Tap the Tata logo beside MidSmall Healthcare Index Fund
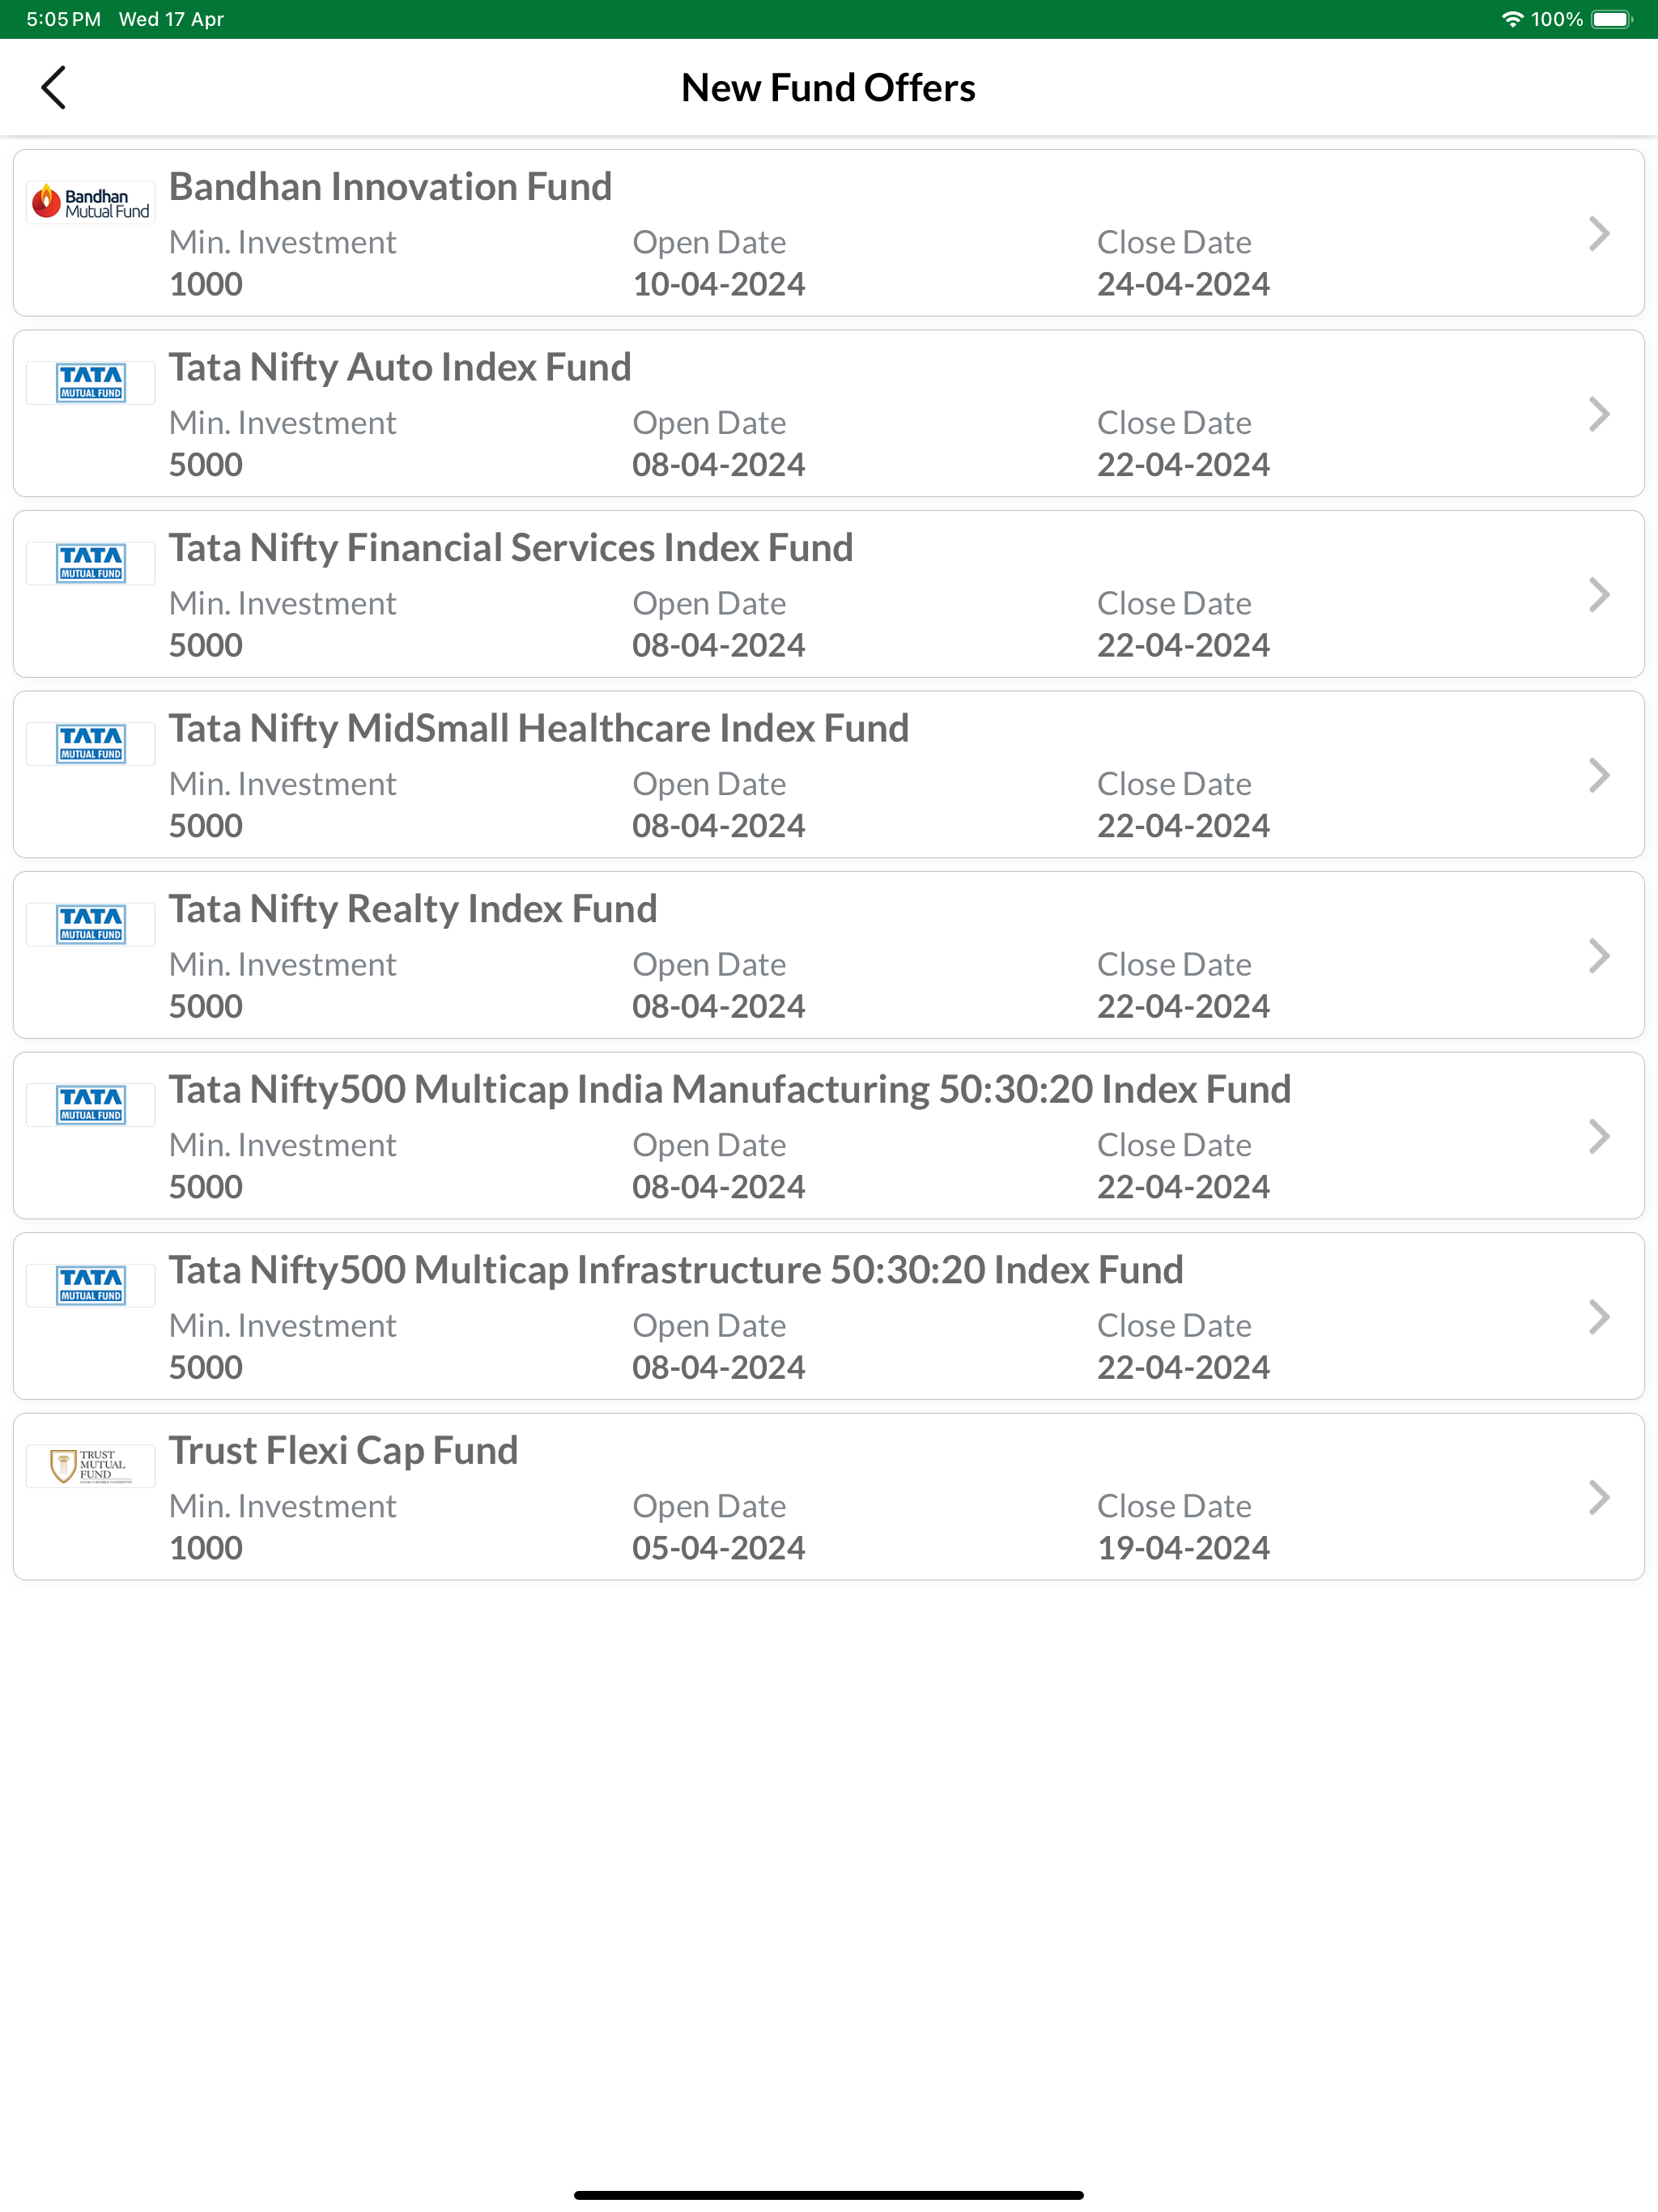 click(x=91, y=744)
